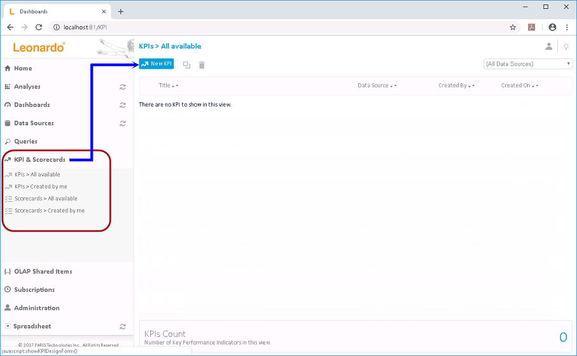This screenshot has height=356, width=577.
Task: Click the lightbulb tips icon
Action: [566, 46]
